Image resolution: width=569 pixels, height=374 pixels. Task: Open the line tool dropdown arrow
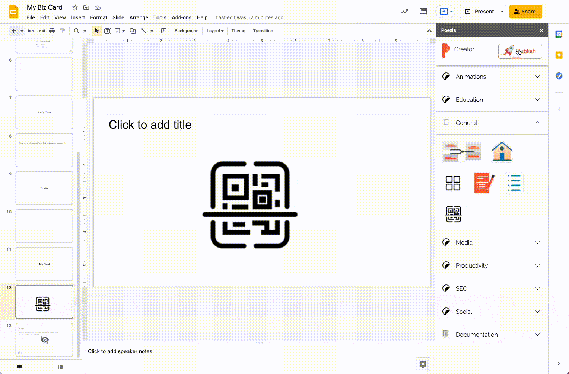tap(152, 31)
